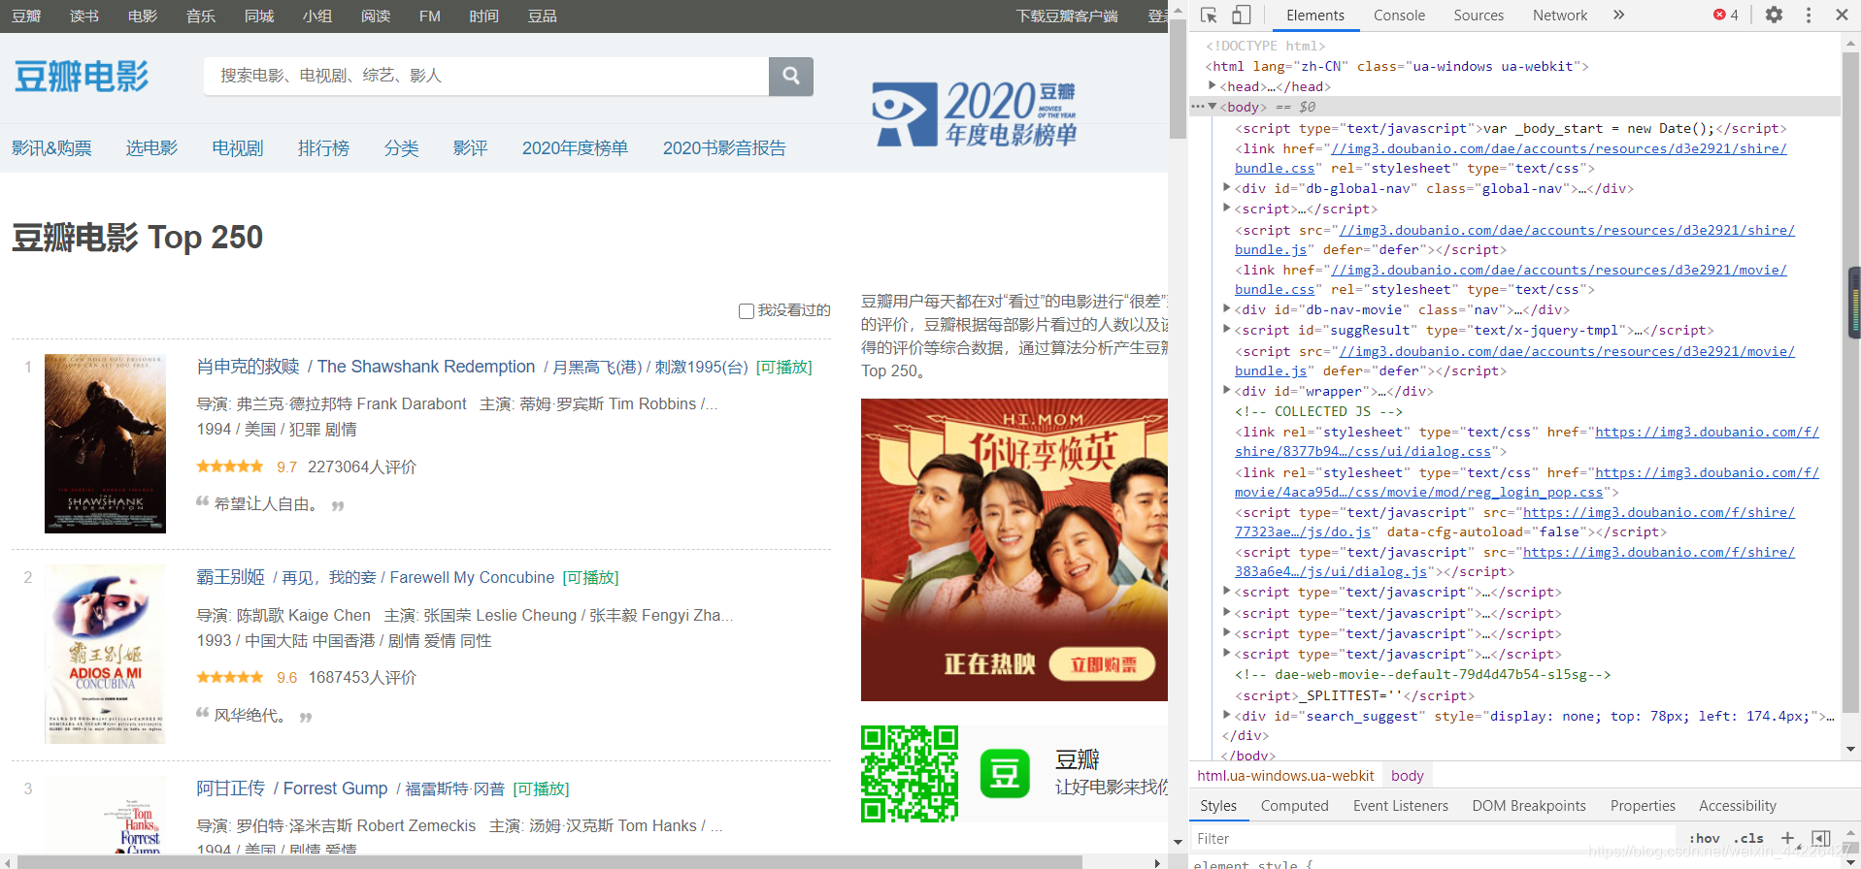Switch to the Sources tab

click(1479, 16)
